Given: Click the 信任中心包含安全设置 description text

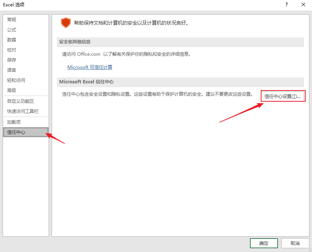Looking at the screenshot, I should (x=157, y=94).
